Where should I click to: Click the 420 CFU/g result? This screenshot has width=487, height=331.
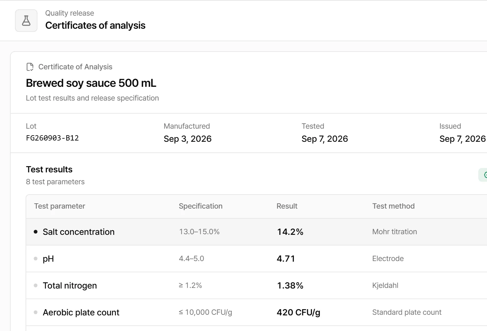point(298,312)
